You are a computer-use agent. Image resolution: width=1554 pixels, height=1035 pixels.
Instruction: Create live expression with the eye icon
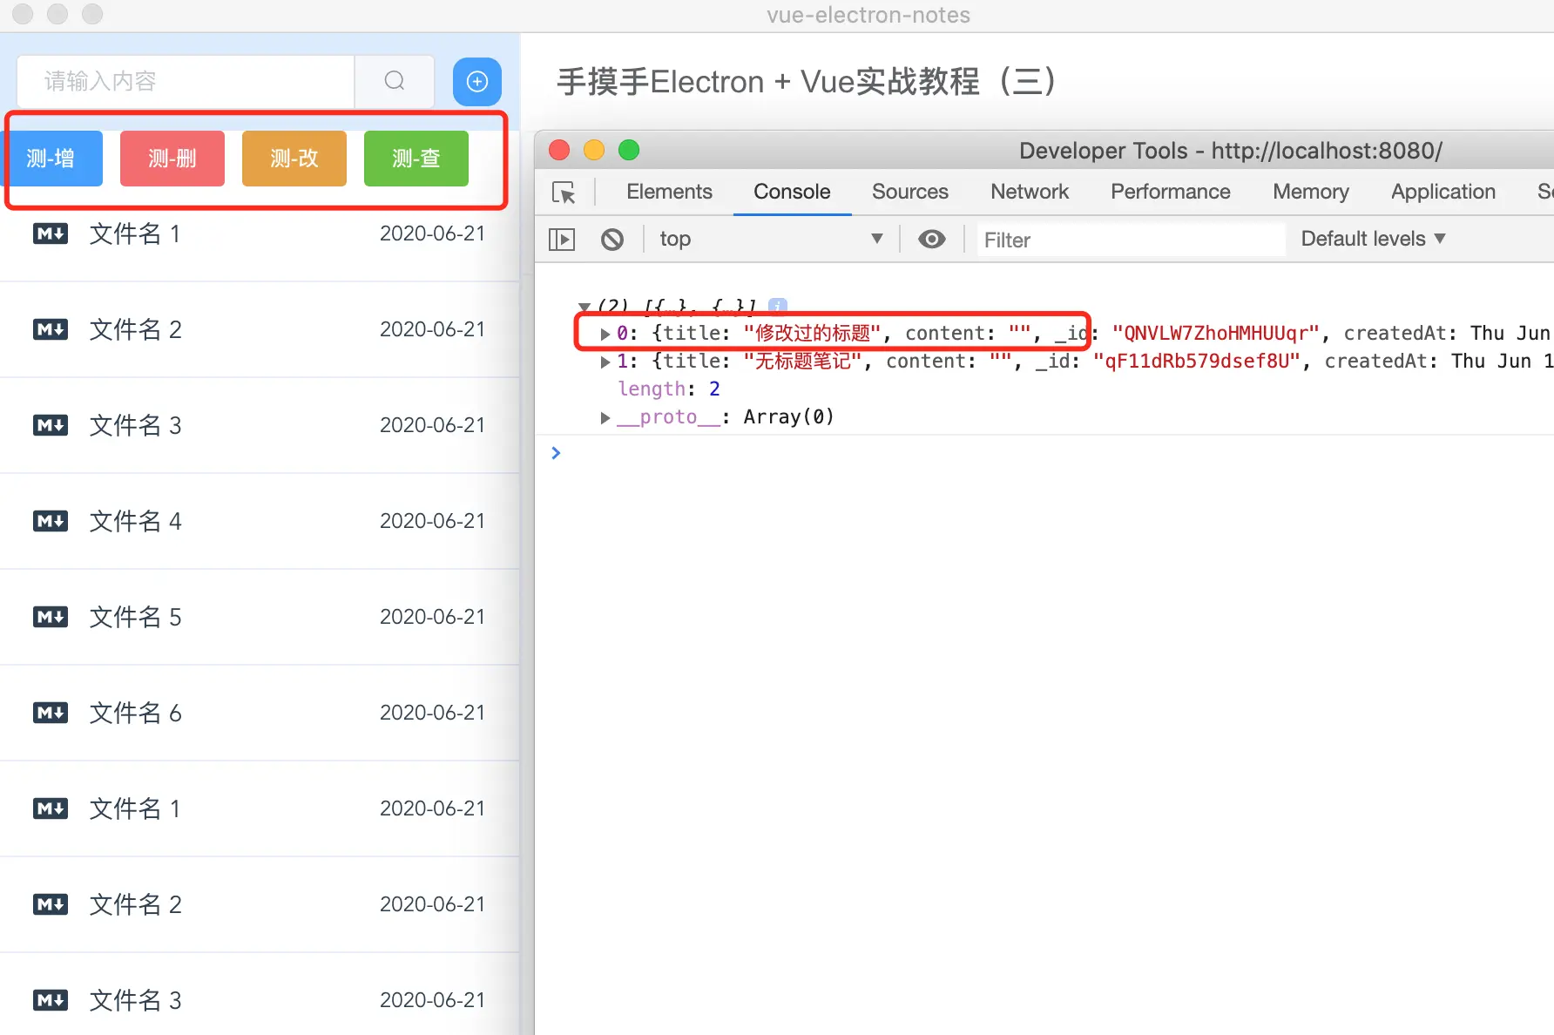[x=932, y=239]
